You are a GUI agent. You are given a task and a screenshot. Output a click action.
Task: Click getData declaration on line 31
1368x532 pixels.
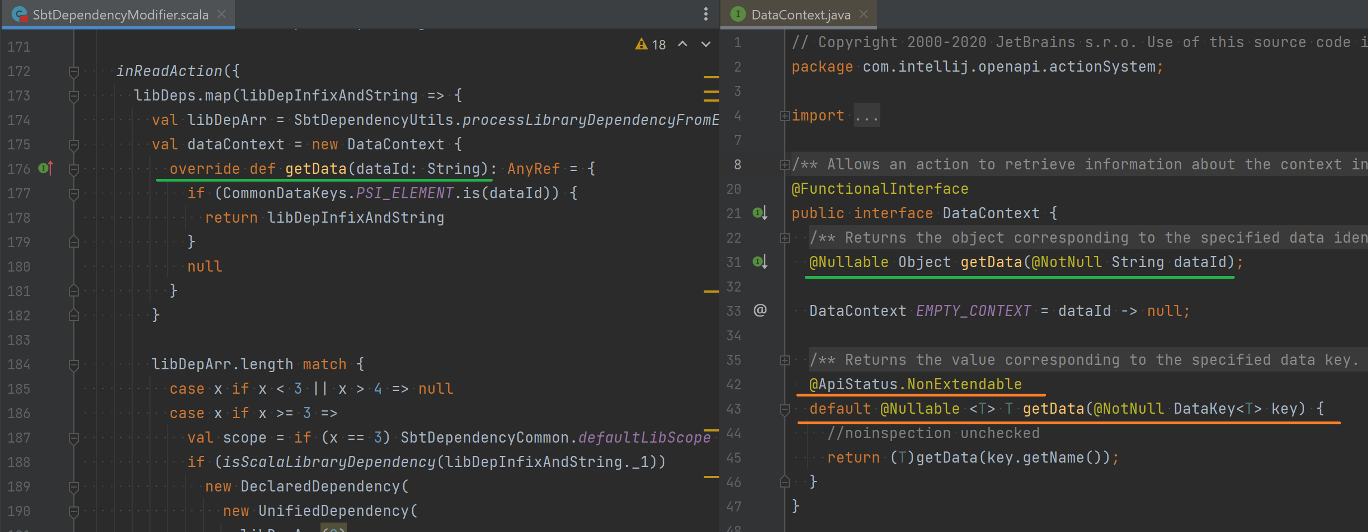[x=991, y=262]
